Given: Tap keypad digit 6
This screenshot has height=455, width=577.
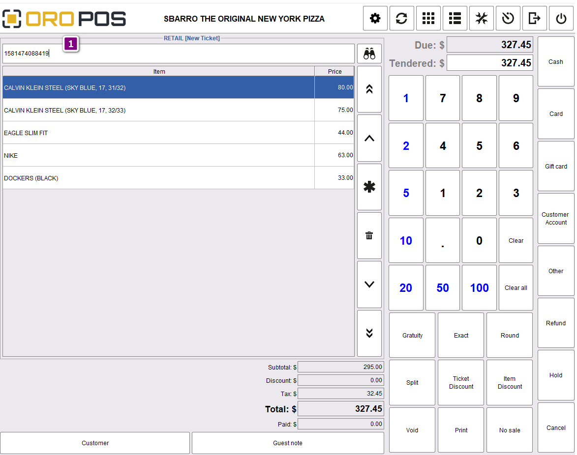Looking at the screenshot, I should pos(516,146).
